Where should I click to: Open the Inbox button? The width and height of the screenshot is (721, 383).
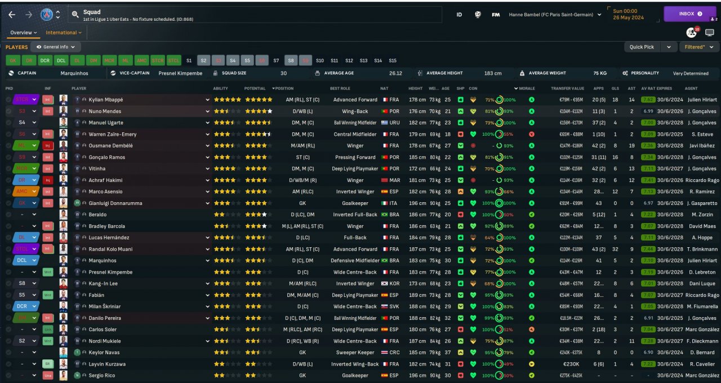point(690,14)
